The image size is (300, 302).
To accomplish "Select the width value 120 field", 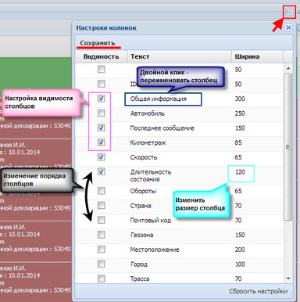I will click(x=241, y=172).
